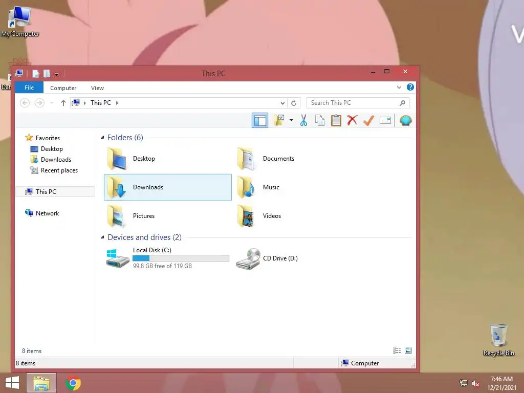Expand chevron after This PC breadcrumb
524x393 pixels.
tap(117, 103)
